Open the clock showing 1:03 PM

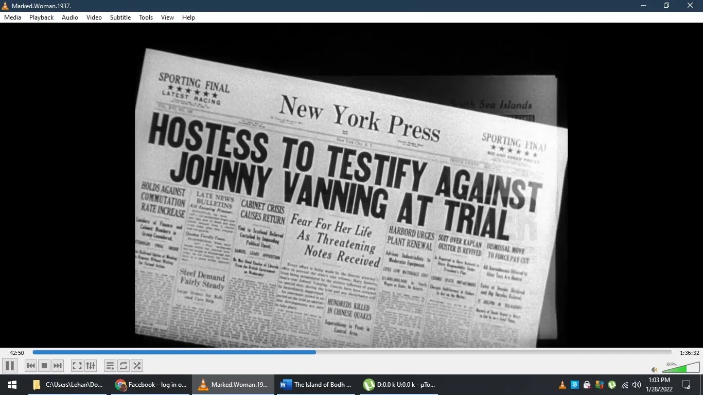click(x=659, y=385)
